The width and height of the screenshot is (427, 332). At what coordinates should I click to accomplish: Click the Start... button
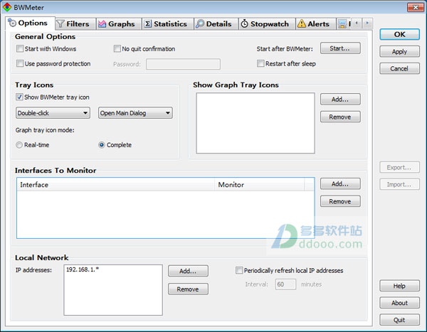(x=340, y=48)
